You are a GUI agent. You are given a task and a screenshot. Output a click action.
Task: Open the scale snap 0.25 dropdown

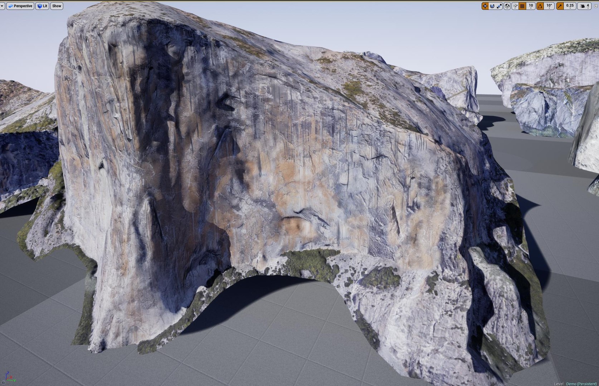[570, 6]
